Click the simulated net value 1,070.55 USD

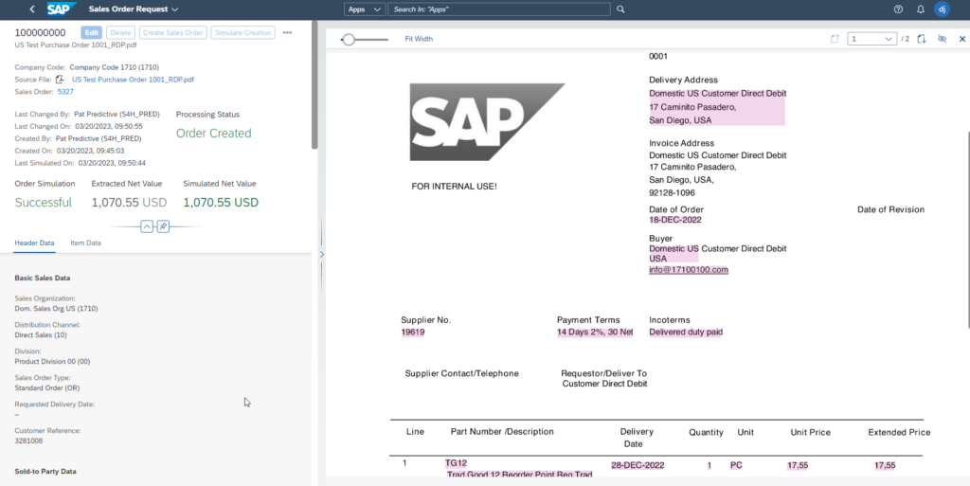pyautogui.click(x=221, y=202)
